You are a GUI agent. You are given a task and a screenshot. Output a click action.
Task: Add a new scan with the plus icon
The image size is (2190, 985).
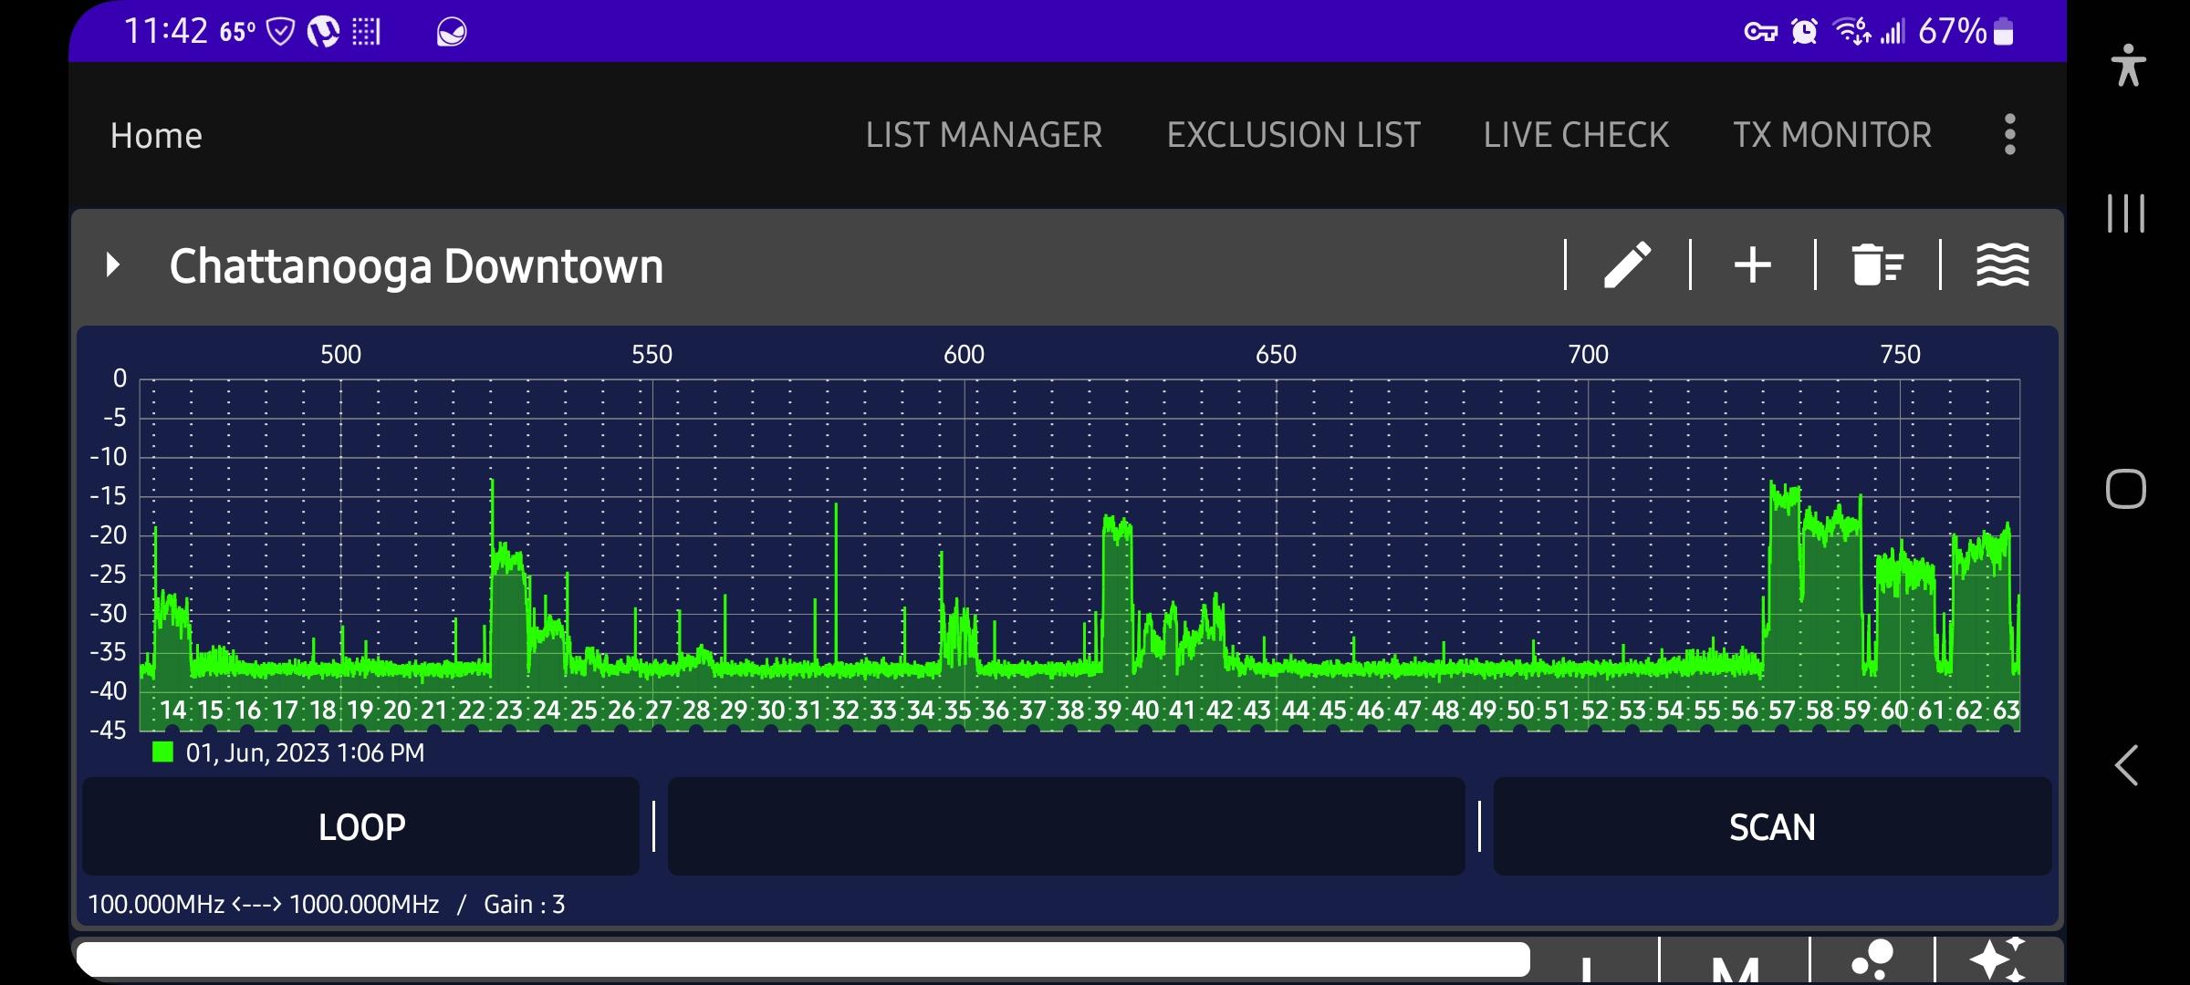coord(1752,265)
